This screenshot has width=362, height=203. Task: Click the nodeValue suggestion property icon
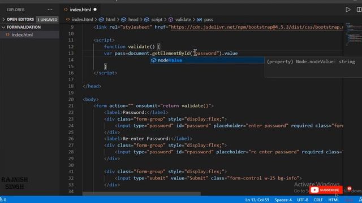click(x=153, y=60)
